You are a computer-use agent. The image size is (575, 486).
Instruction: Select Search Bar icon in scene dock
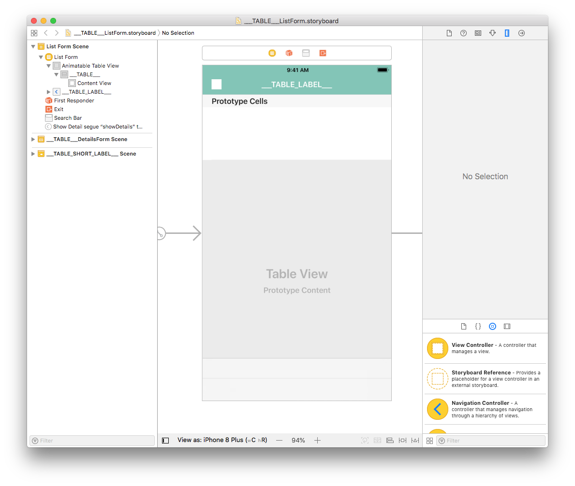pos(306,53)
